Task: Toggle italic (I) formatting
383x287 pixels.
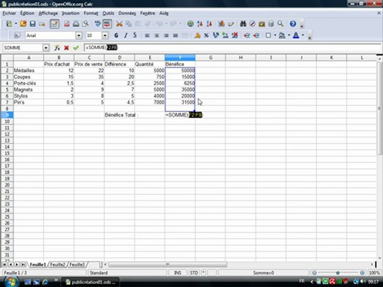Action: [x=126, y=35]
